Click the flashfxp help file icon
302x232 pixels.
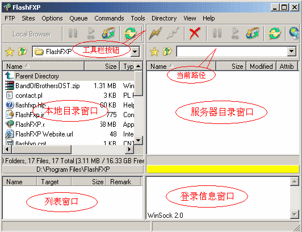coord(10,105)
